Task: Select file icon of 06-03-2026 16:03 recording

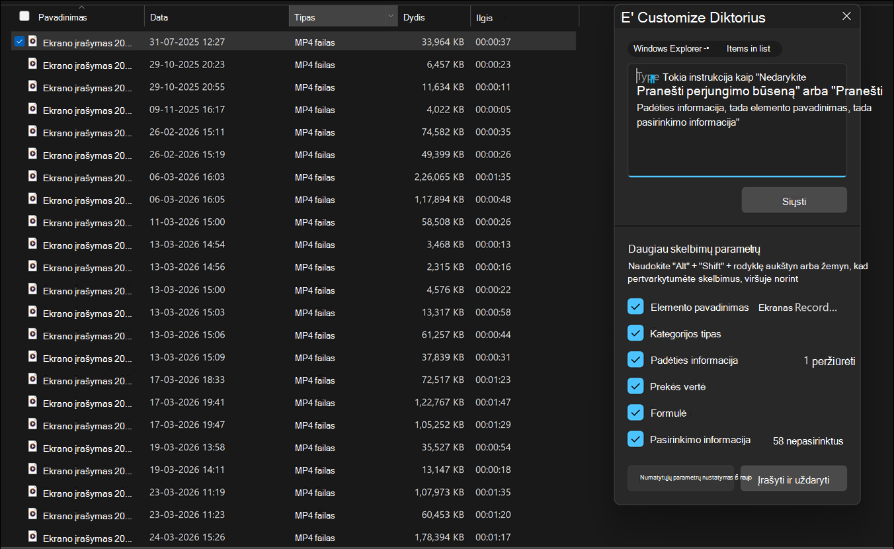Action: (x=32, y=177)
